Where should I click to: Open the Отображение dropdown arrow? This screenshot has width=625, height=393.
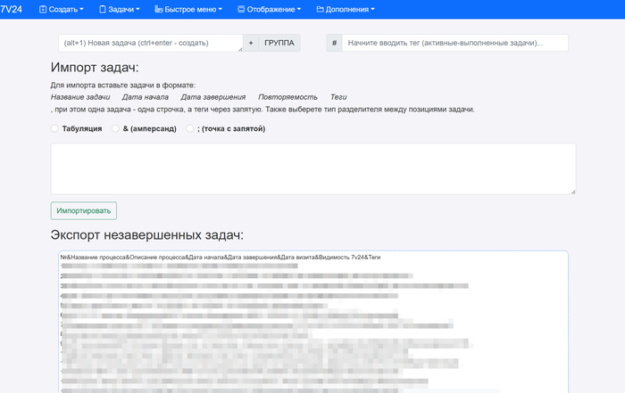tap(298, 10)
